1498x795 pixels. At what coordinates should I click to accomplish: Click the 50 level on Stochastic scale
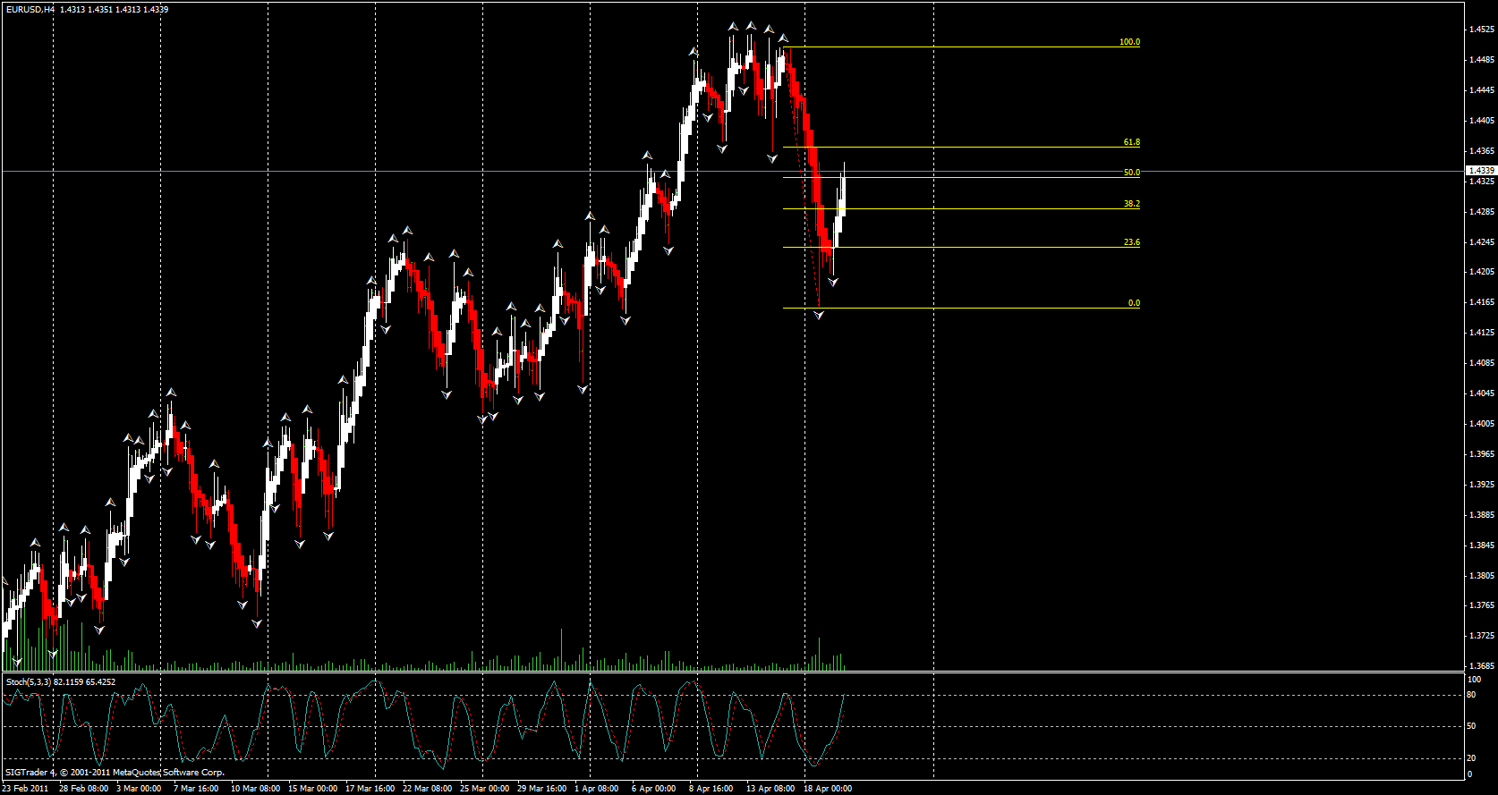[x=1472, y=726]
